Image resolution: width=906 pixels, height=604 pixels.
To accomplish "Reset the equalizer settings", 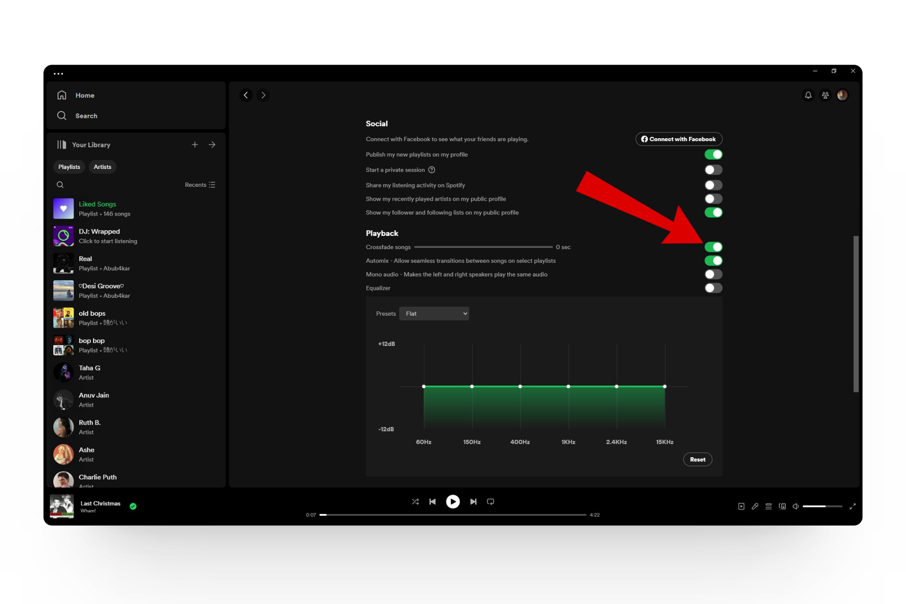I will (697, 460).
